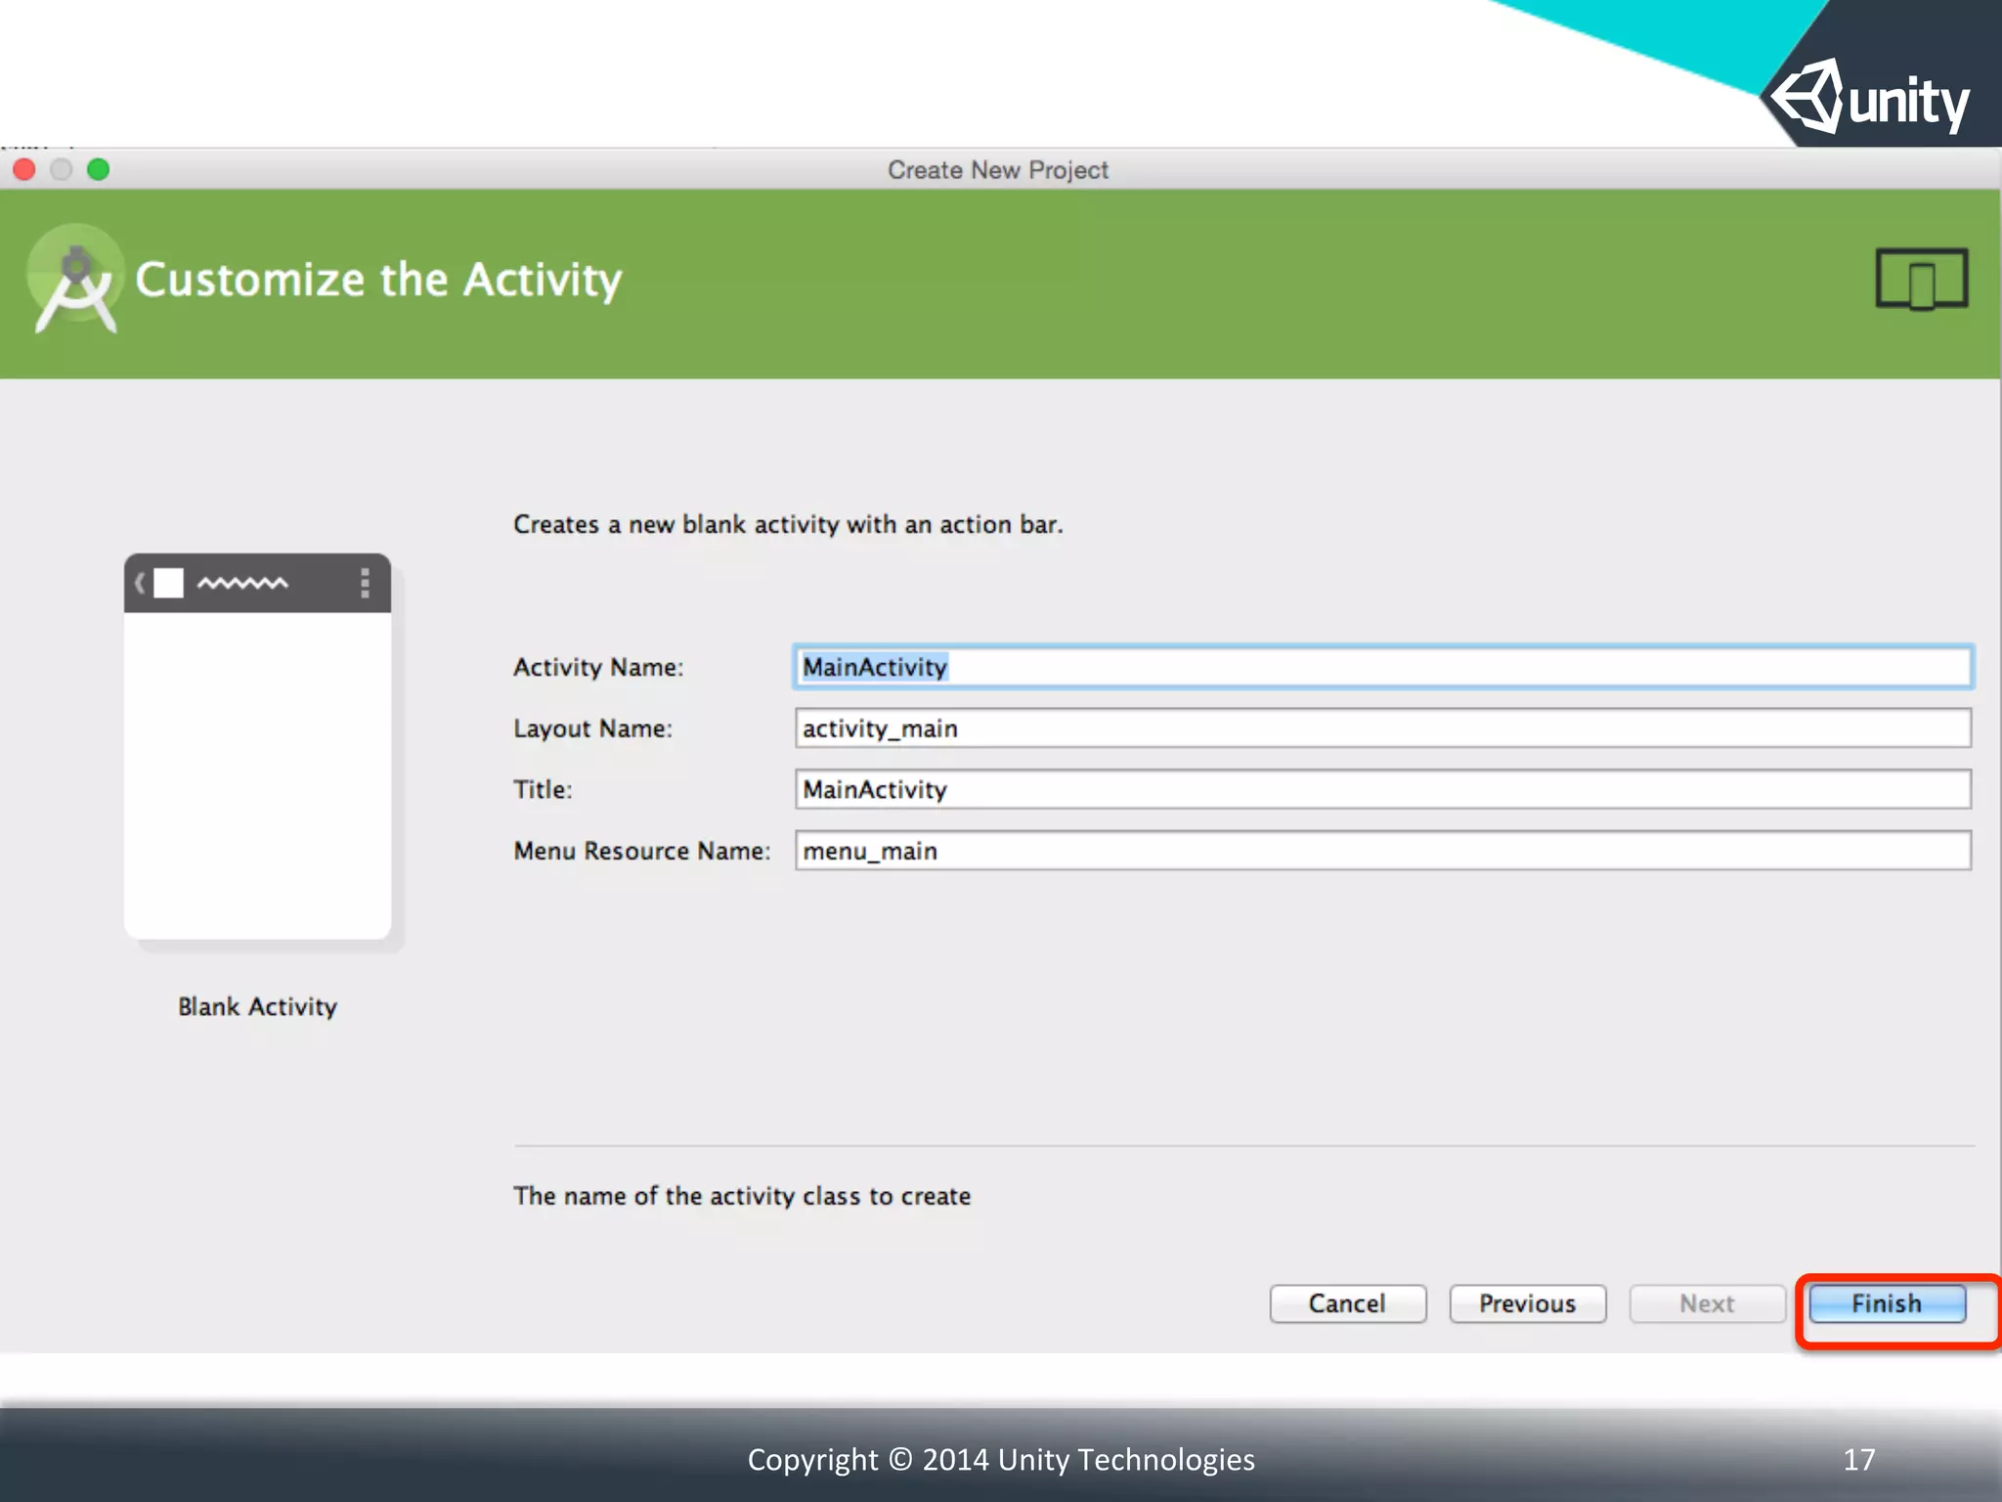This screenshot has width=2002, height=1502.
Task: Select the Menu Resource Name field
Action: (1382, 851)
